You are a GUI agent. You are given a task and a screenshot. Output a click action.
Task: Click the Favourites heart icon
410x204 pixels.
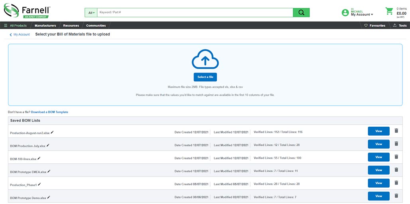tap(366, 25)
